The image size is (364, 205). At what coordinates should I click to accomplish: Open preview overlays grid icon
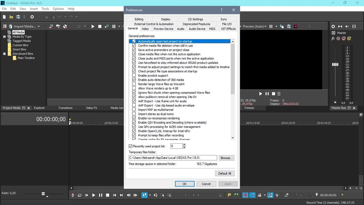(271, 26)
